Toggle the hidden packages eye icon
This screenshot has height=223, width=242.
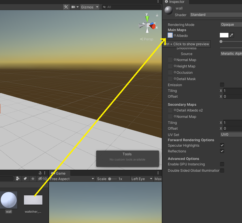(x=40, y=179)
